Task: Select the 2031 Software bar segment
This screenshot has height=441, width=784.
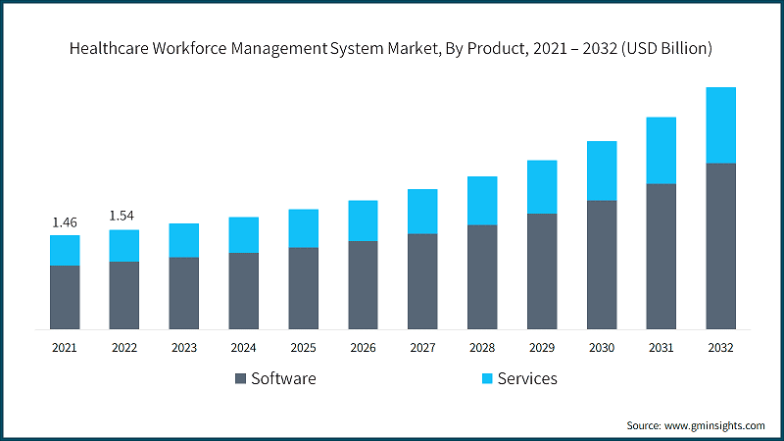Action: tap(661, 257)
